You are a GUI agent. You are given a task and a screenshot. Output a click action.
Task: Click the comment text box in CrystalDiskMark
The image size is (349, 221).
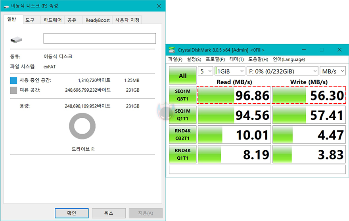[257, 170]
